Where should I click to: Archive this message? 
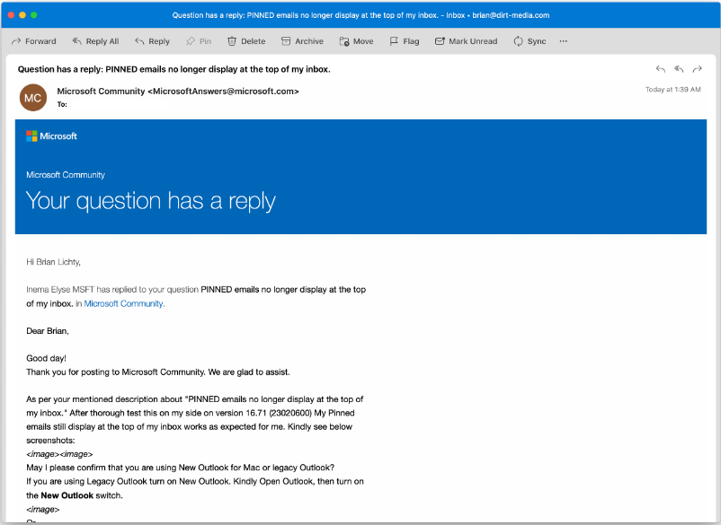tap(302, 41)
